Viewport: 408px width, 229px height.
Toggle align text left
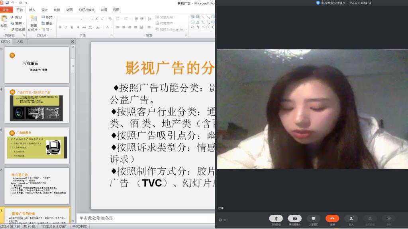point(118,27)
